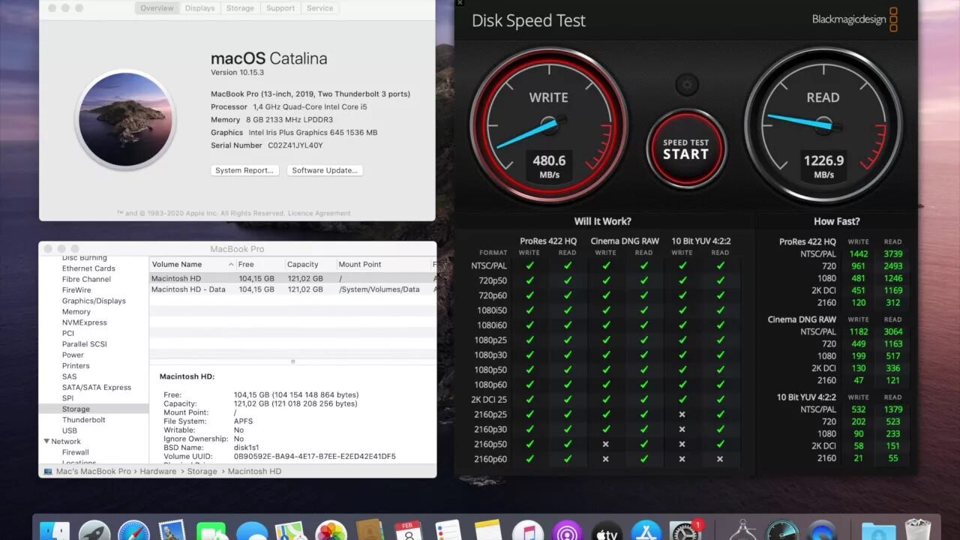This screenshot has height=540, width=960.
Task: Switch to the Overview tab
Action: pos(157,8)
